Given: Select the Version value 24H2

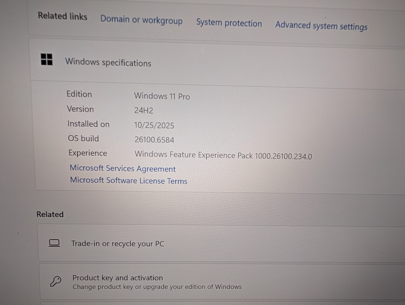Looking at the screenshot, I should [144, 110].
